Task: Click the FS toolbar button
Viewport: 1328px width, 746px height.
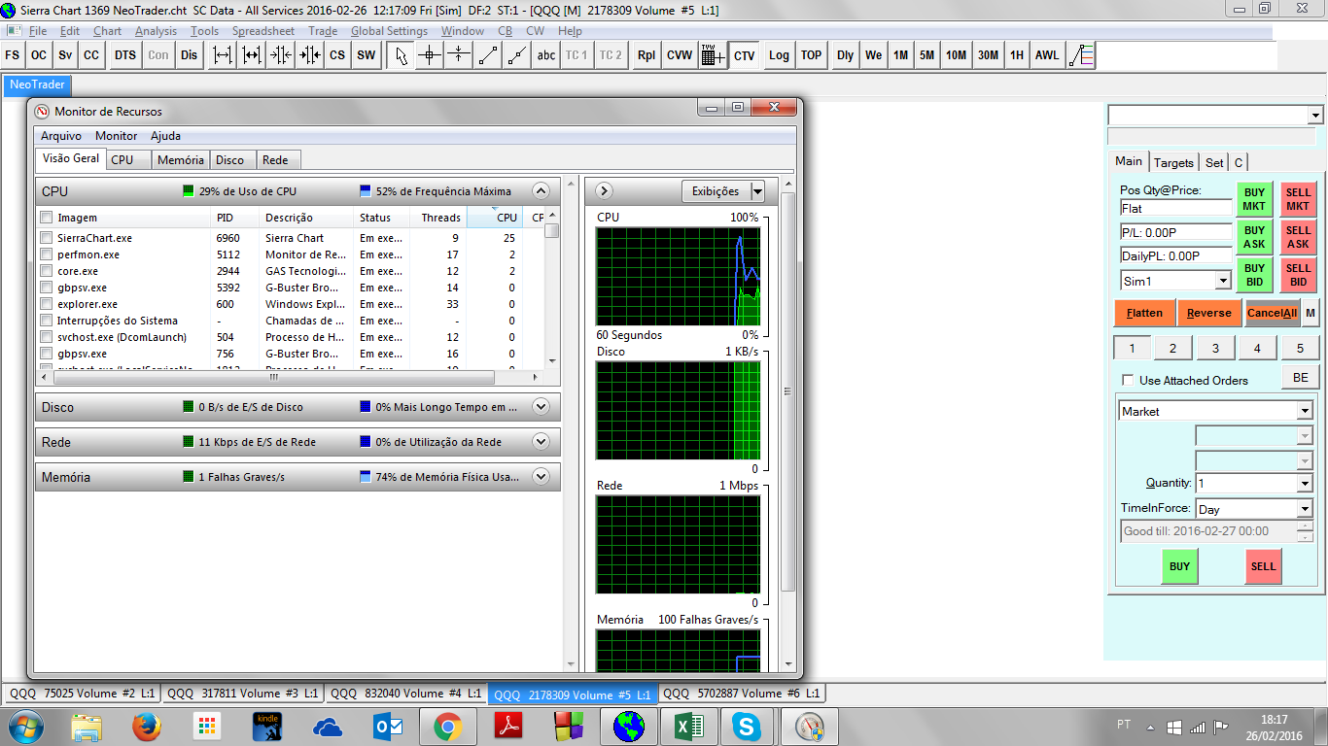Action: click(x=12, y=55)
